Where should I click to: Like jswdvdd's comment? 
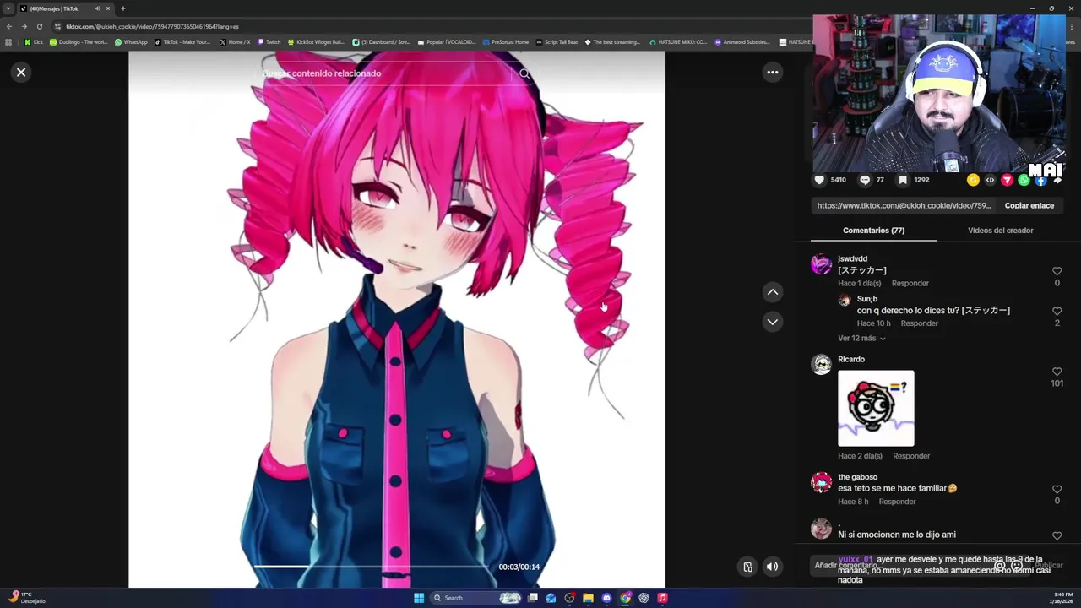point(1057,271)
